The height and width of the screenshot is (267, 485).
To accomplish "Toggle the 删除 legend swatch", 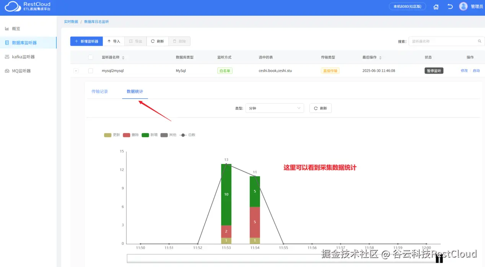I will pyautogui.click(x=127, y=135).
